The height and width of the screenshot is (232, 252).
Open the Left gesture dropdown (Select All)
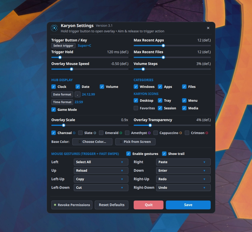(x=101, y=162)
